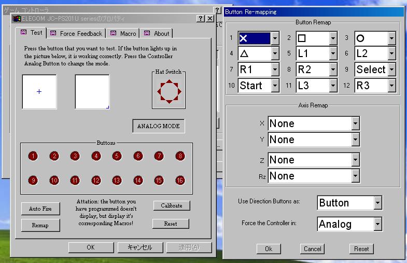Image resolution: width=407 pixels, height=263 pixels.
Task: Click the right analog stick test box
Action: pyautogui.click(x=92, y=92)
